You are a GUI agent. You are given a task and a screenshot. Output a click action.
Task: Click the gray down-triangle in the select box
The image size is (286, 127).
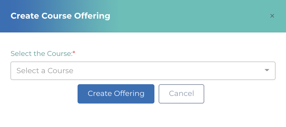tap(267, 70)
